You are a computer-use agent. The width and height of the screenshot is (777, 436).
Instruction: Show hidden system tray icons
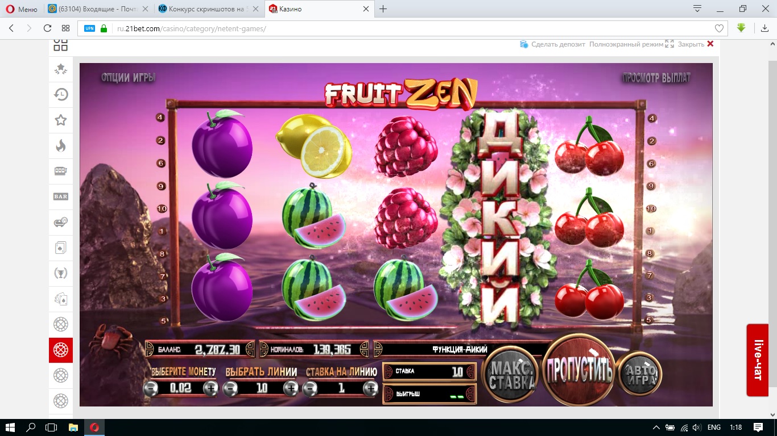pos(656,427)
